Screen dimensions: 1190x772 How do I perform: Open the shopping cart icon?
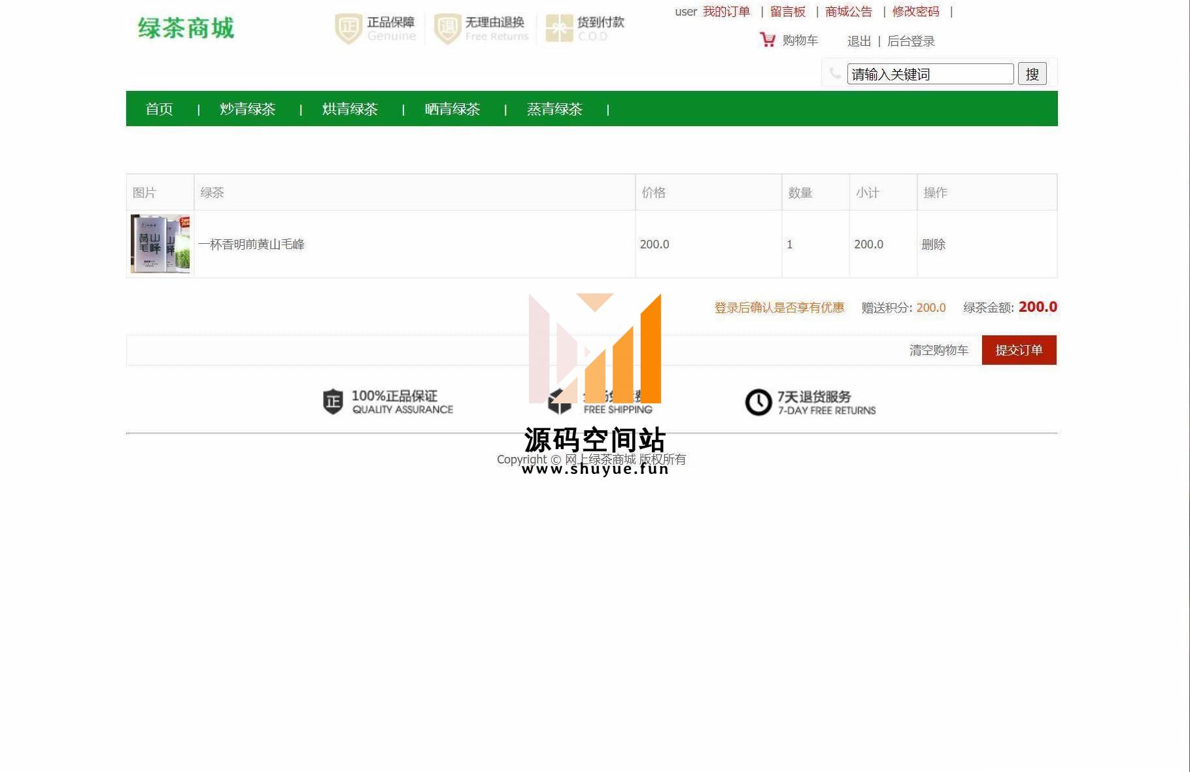click(x=768, y=40)
